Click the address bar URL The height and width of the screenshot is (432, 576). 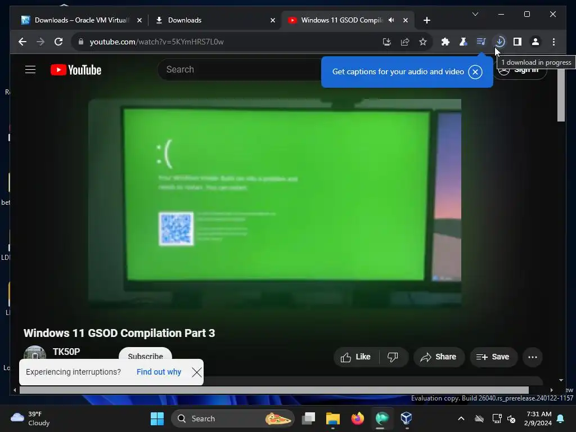coord(157,42)
